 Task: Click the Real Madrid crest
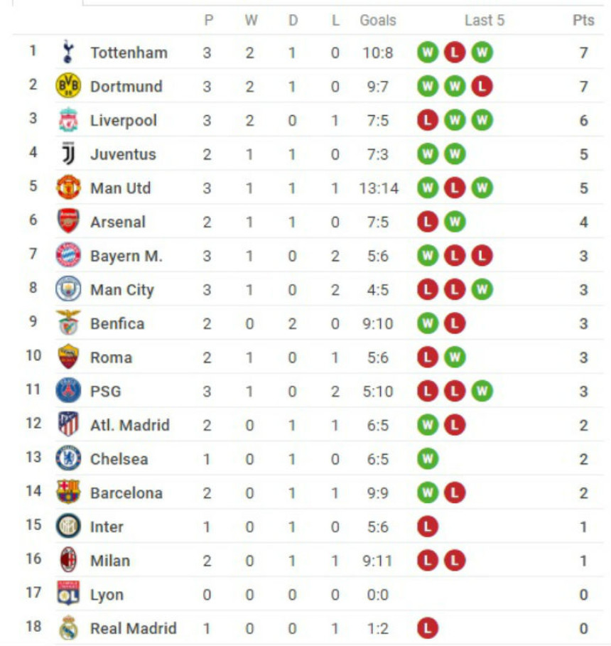68,628
